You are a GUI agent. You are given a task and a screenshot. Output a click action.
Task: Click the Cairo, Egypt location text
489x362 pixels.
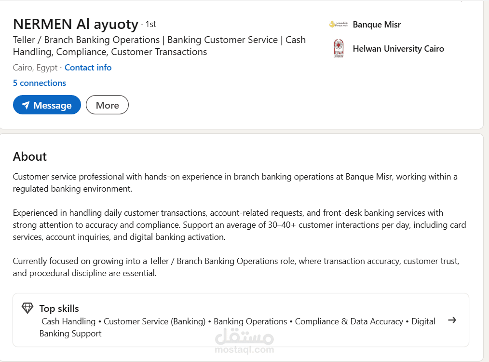[x=35, y=68]
